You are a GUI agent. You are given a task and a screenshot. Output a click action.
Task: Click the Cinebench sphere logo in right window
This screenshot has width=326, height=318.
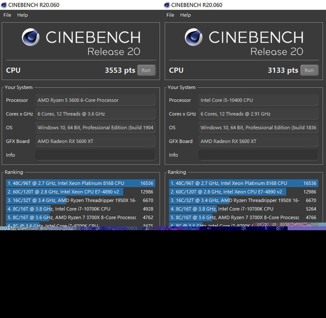coord(194,37)
